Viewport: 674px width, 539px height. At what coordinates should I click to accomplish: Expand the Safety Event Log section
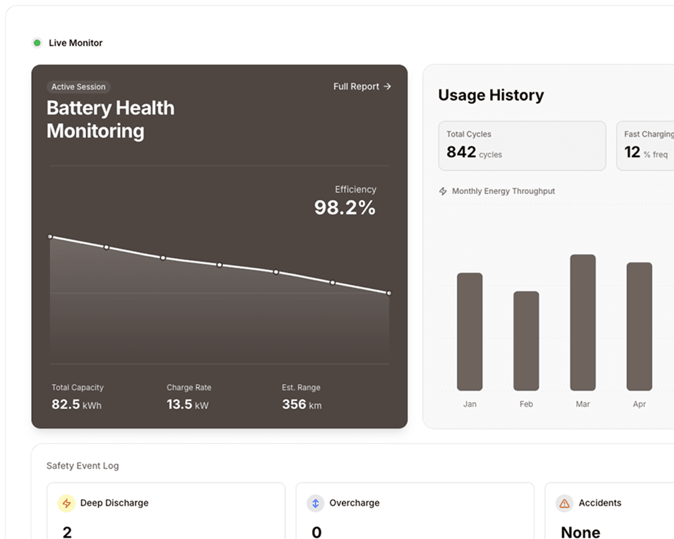[82, 466]
